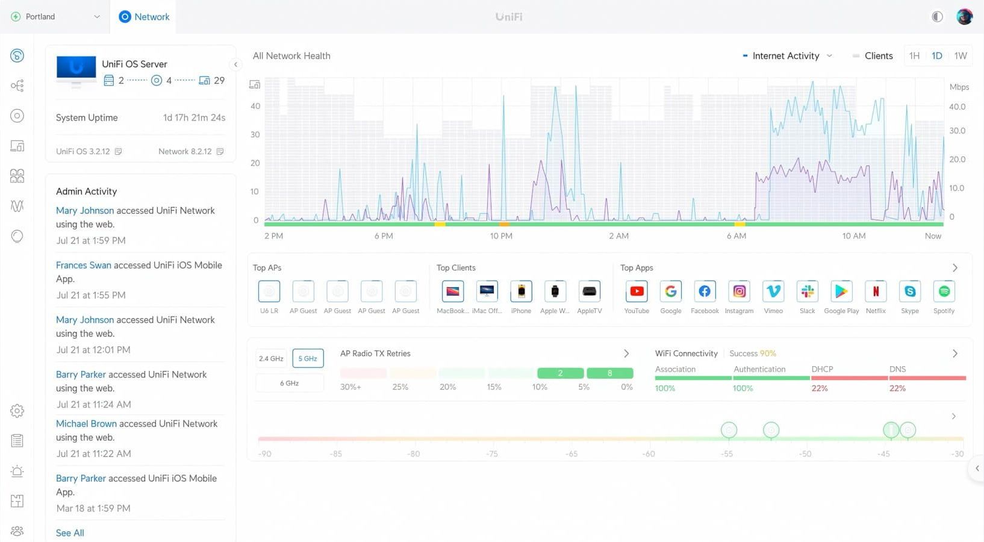Click Michael Brown admin link

click(87, 424)
